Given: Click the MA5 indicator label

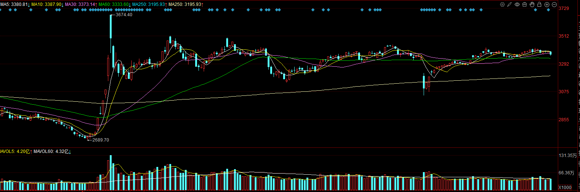Looking at the screenshot, I should [x=15, y=4].
